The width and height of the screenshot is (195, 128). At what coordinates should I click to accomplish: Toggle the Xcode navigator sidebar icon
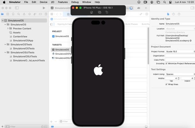[17, 8]
